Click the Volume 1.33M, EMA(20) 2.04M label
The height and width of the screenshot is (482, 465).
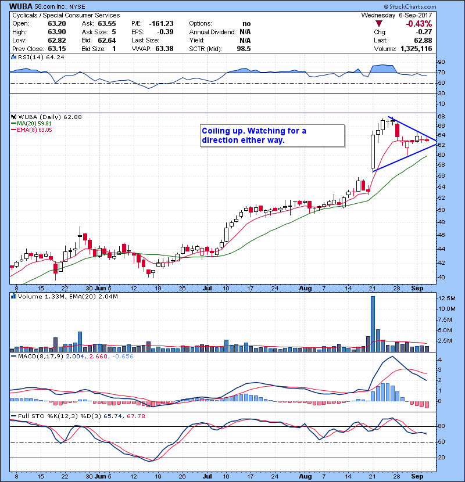(x=67, y=297)
